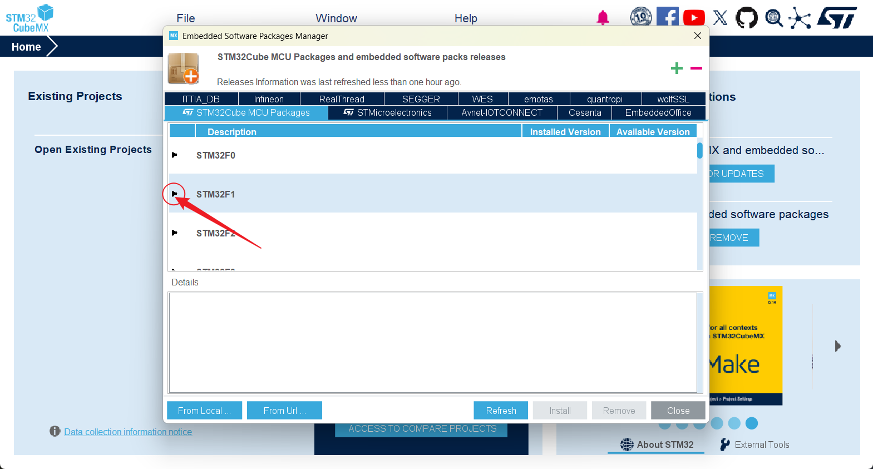Click the yellow banner thumbnail behind the dialog
Viewport: 873px width, 469px height.
click(x=746, y=345)
